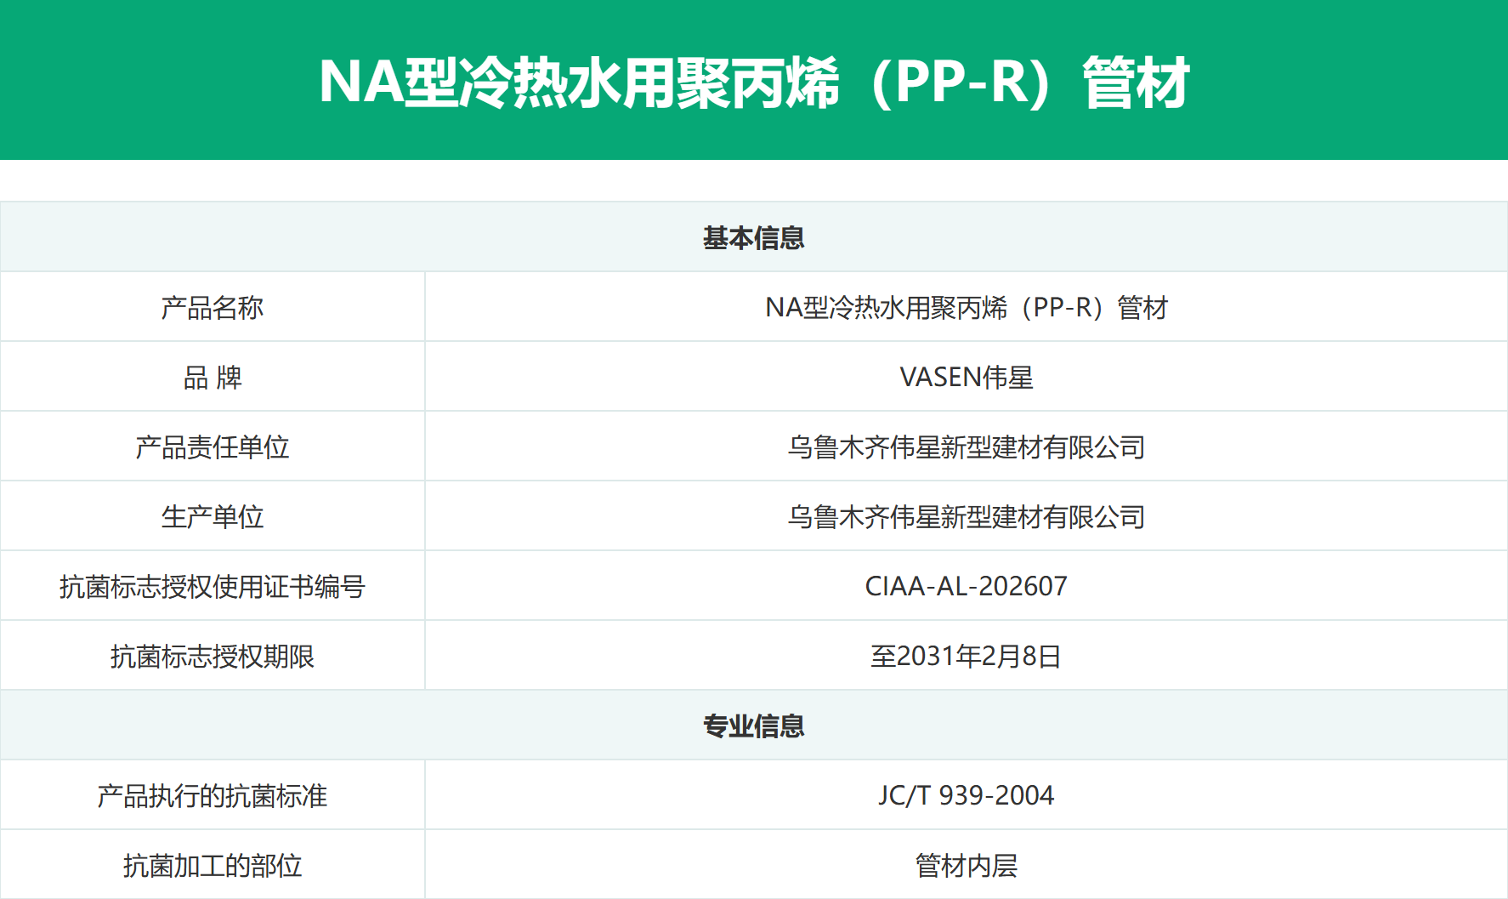Select the 基本信息 section header
The height and width of the screenshot is (899, 1508).
click(754, 237)
